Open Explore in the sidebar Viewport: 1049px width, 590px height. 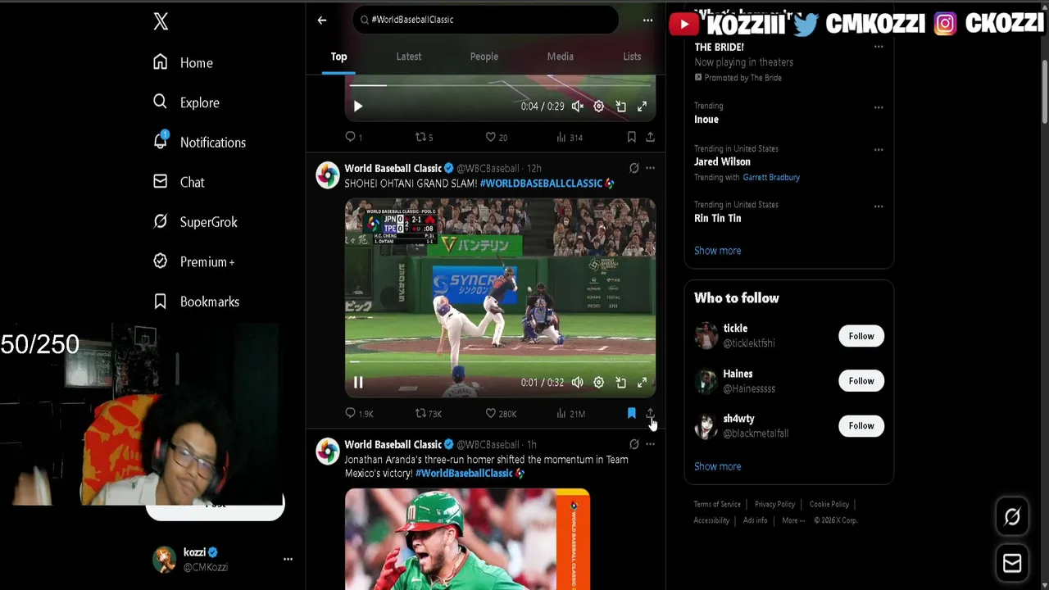point(187,102)
